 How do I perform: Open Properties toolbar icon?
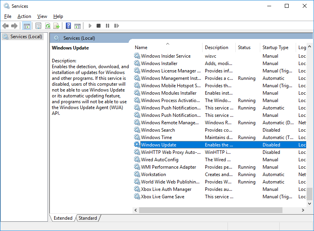[x=38, y=26]
